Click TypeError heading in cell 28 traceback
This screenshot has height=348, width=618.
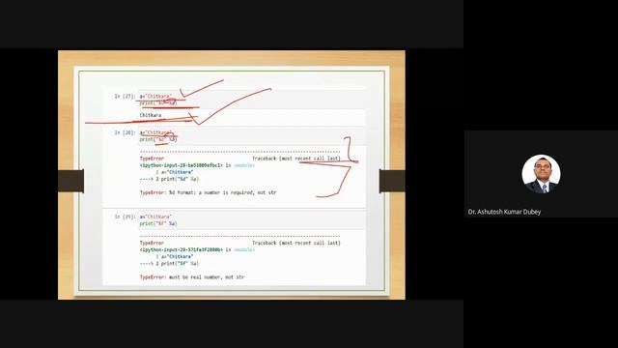pyautogui.click(x=152, y=159)
